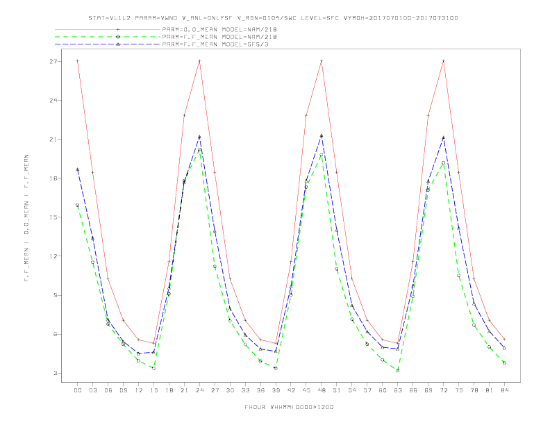Select legend text PARM=F.F_MEAN MODEL=GFS/3
The height and width of the screenshot is (425, 550).
click(215, 44)
